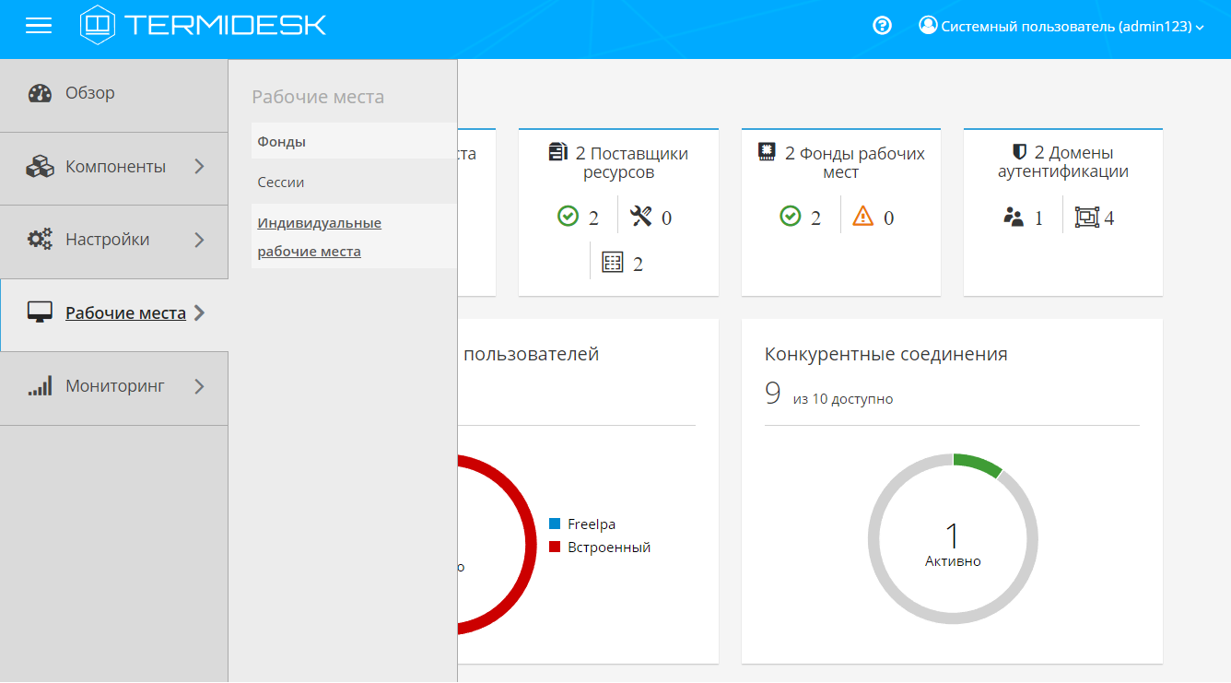Click the Termidesk logo
The width and height of the screenshot is (1231, 683).
204,25
